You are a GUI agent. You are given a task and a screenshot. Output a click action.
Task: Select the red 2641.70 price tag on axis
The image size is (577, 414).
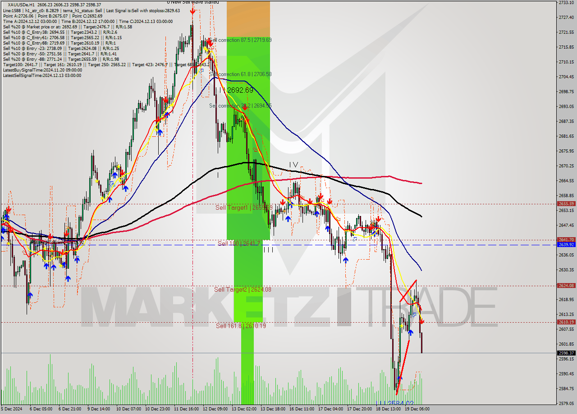[x=566, y=240]
